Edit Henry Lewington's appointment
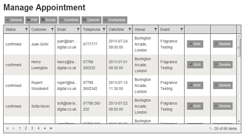This screenshot has width=244, height=137. (195, 65)
